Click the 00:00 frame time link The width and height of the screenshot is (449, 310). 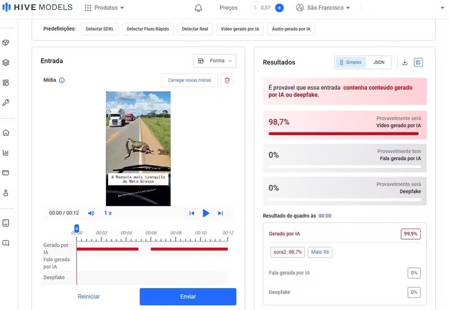325,216
